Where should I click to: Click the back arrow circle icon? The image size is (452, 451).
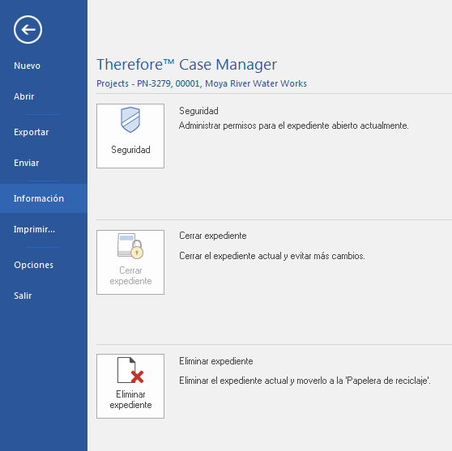pyautogui.click(x=28, y=29)
